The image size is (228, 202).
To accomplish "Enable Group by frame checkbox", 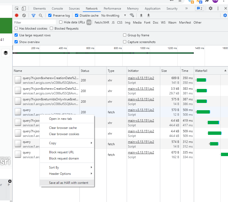I will (125, 35).
